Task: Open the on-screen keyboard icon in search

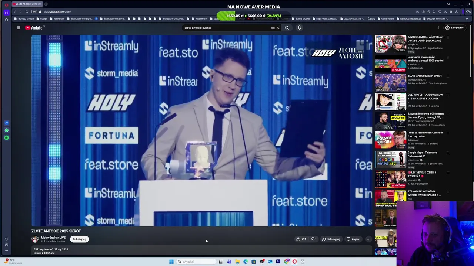Action: pos(273,28)
